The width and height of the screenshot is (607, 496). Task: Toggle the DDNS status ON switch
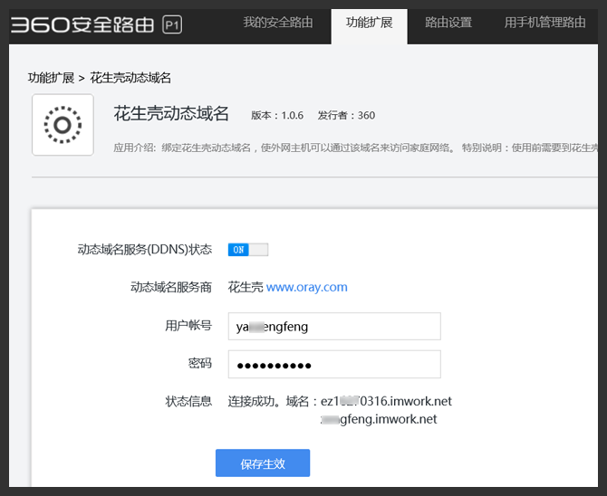[x=247, y=250]
